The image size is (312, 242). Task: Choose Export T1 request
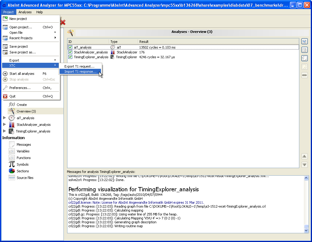click(80, 66)
